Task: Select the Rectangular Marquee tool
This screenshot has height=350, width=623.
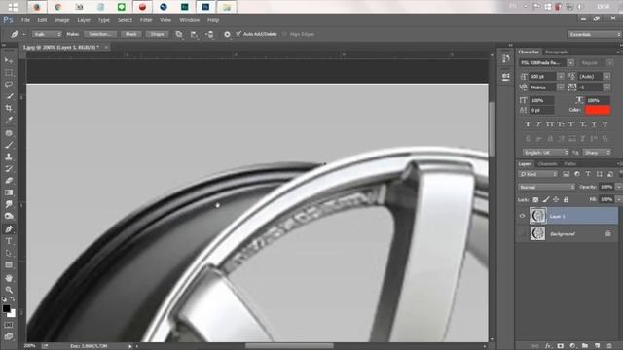Action: (9, 73)
